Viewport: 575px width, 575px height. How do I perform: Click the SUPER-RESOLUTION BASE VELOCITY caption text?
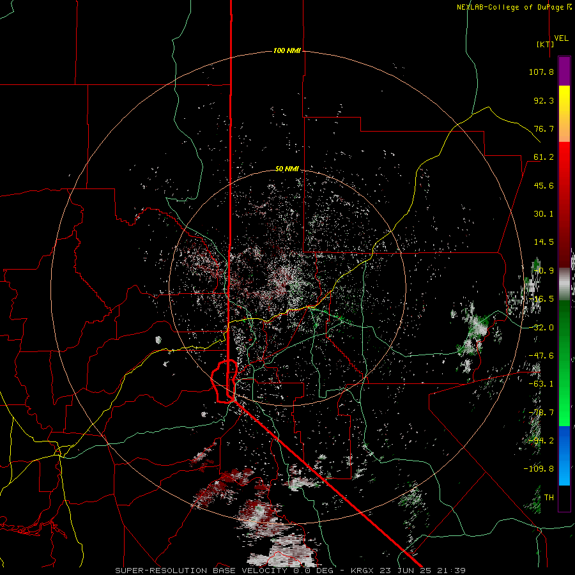pos(201,571)
